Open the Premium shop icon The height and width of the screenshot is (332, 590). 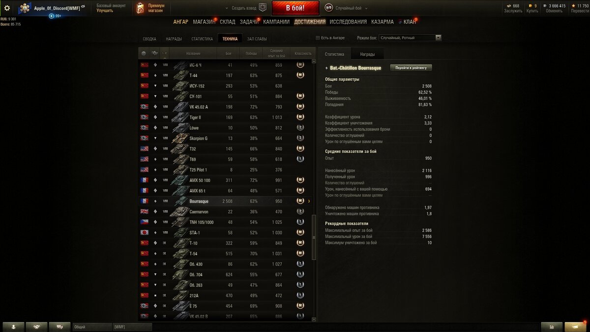pyautogui.click(x=140, y=8)
